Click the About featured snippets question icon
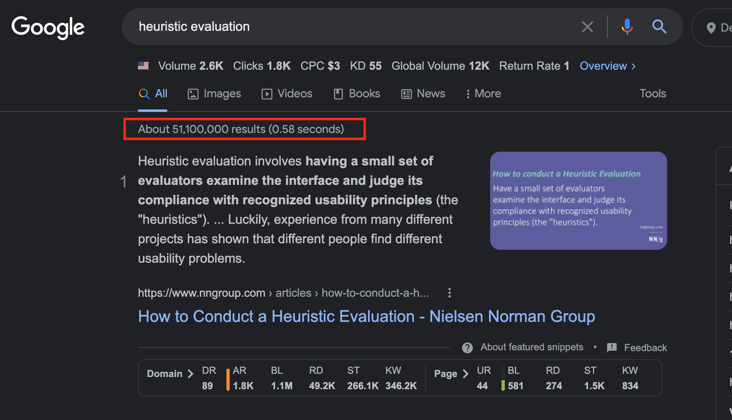The image size is (732, 420). [x=467, y=347]
